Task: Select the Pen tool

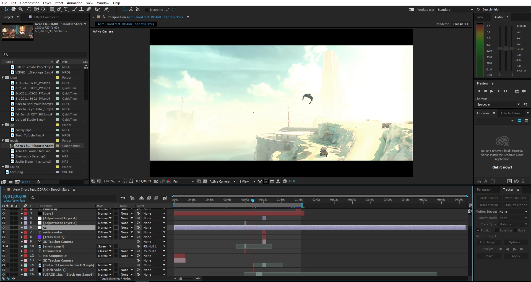Action: tap(59, 9)
